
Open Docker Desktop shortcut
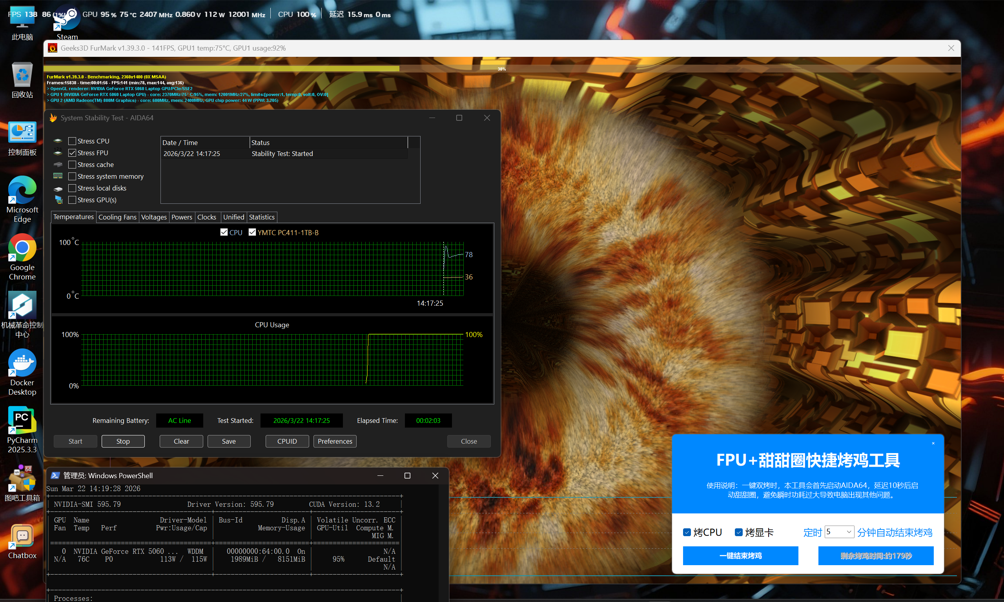click(x=22, y=372)
